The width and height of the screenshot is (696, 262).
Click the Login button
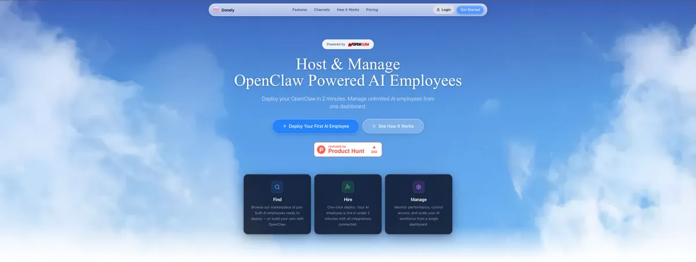click(444, 10)
